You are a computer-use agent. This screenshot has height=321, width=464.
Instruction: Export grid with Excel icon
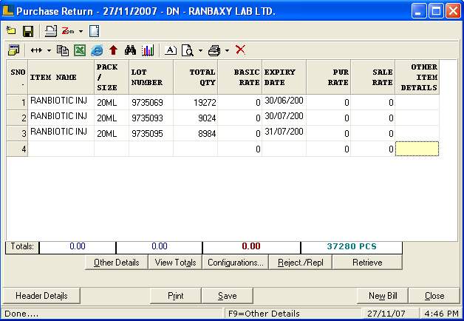[x=80, y=50]
